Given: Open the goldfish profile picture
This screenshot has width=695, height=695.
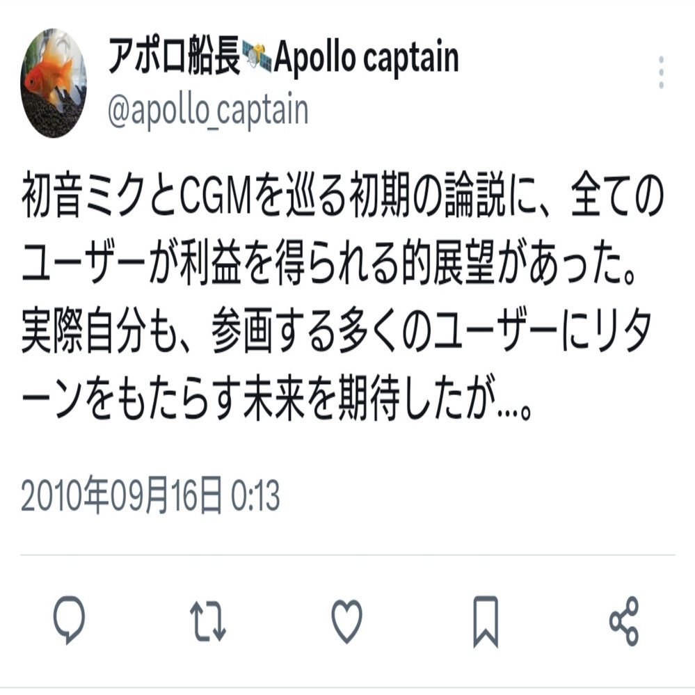Looking at the screenshot, I should click(54, 83).
